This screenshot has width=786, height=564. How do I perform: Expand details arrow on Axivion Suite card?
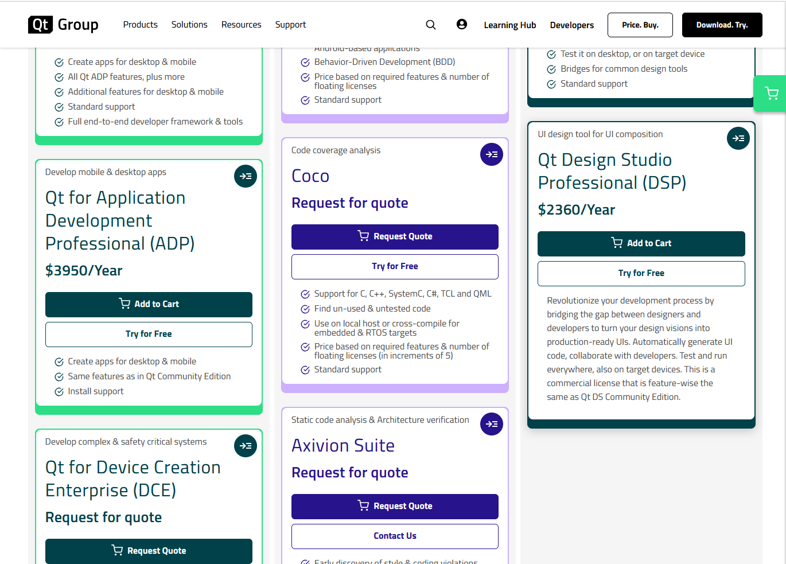point(492,424)
